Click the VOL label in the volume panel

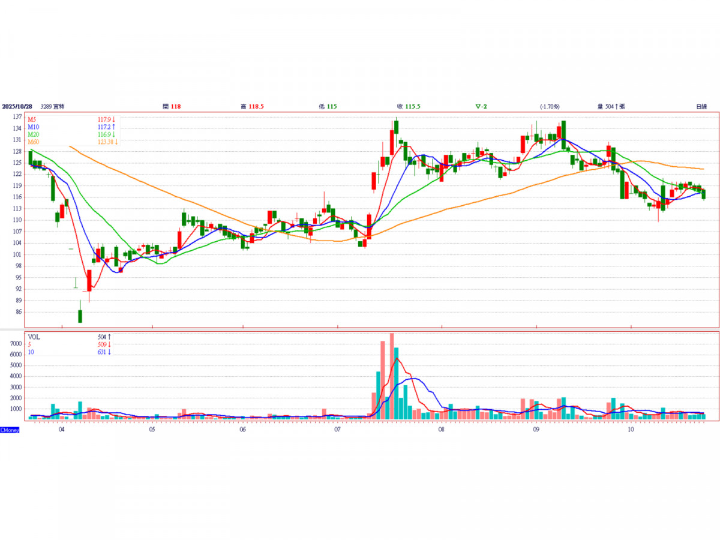point(34,337)
